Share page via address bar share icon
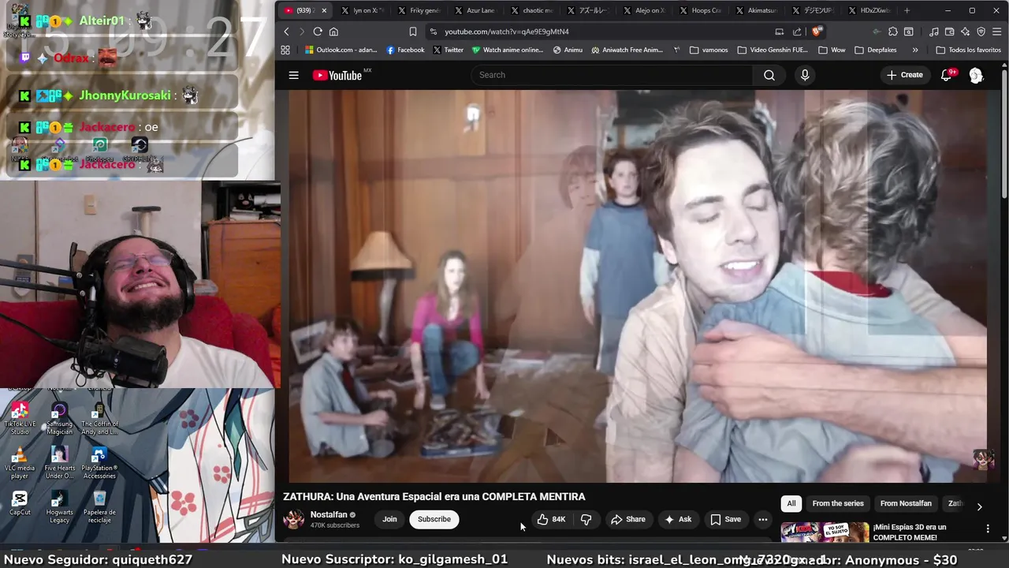Screen dimensions: 1009x568 [797, 32]
